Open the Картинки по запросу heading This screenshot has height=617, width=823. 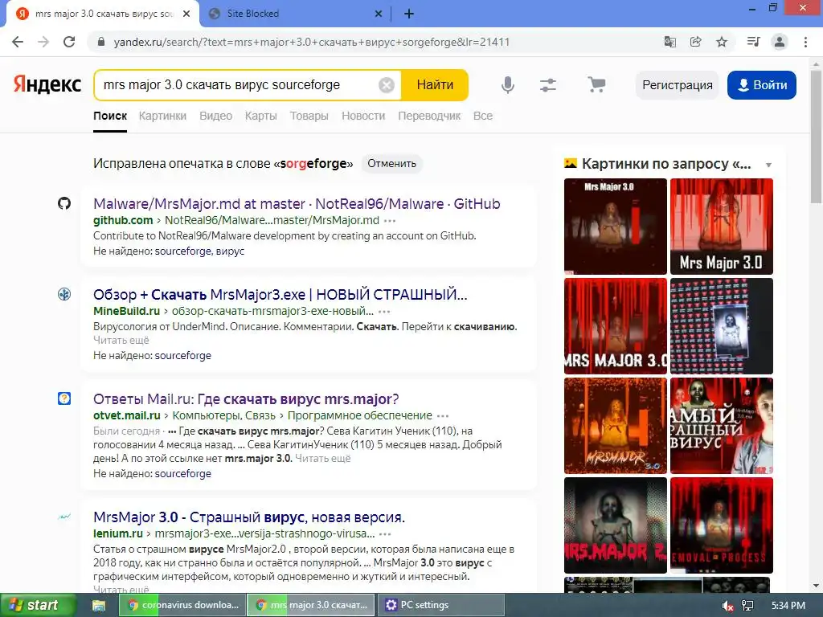[666, 164]
